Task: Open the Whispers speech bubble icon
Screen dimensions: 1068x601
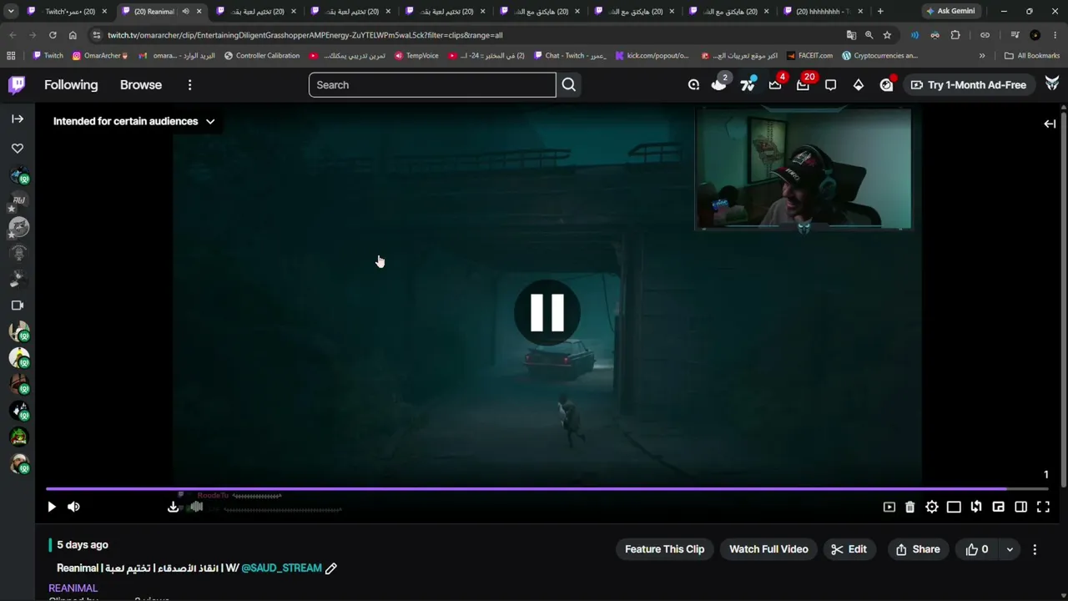Action: click(830, 84)
